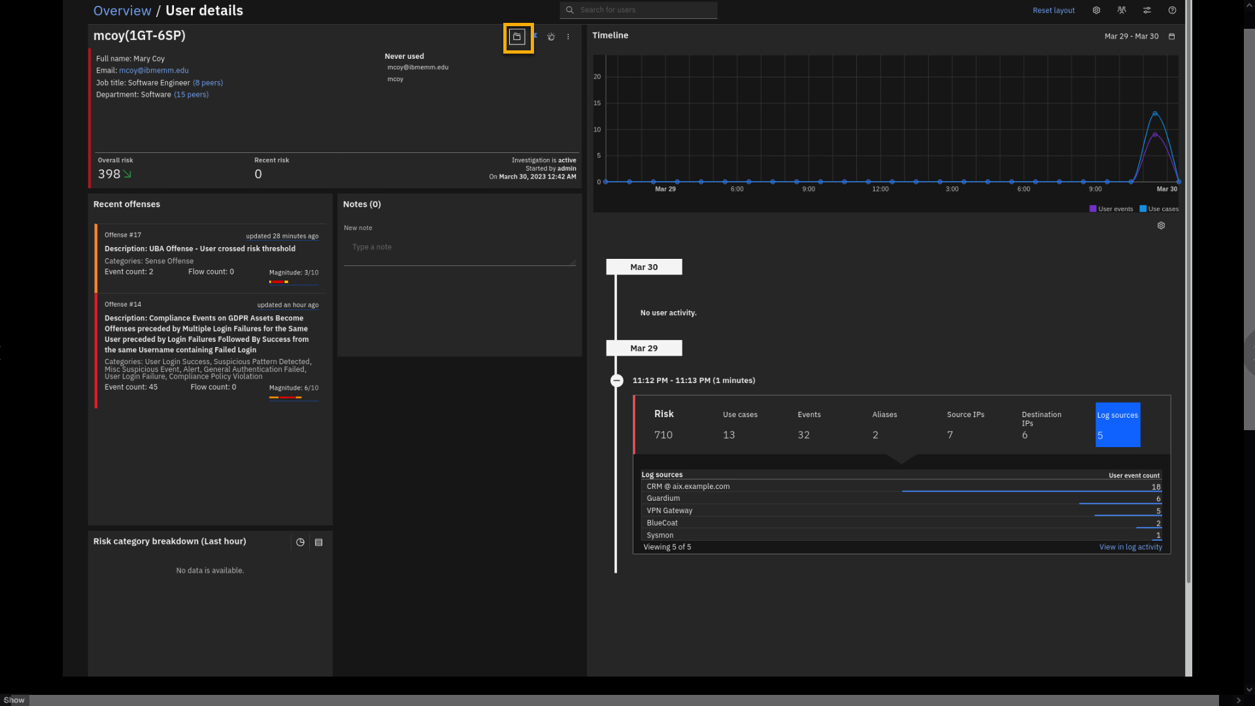Click the filter sliders icon in header
Screen dimensions: 1255x706
pyautogui.click(x=1146, y=10)
